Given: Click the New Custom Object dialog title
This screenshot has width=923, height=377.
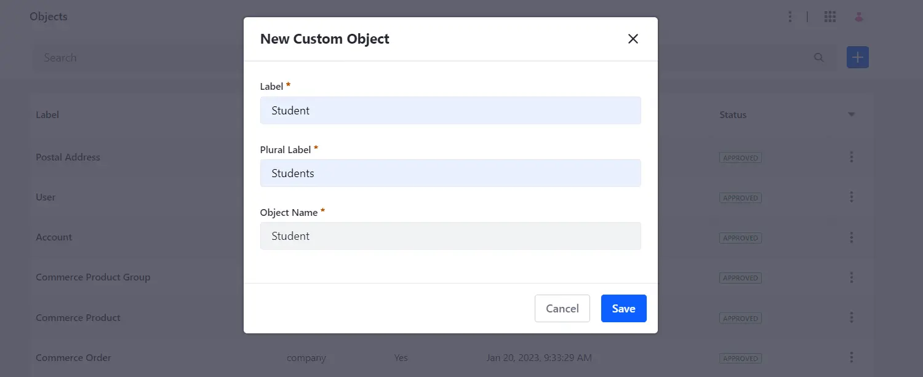Looking at the screenshot, I should click(x=325, y=39).
